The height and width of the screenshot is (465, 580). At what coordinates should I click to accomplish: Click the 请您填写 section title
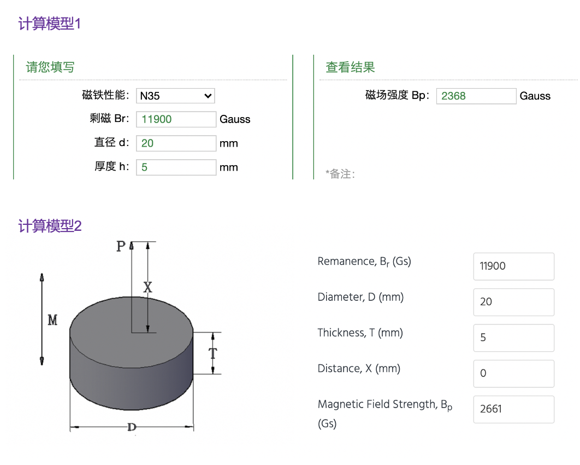(50, 67)
